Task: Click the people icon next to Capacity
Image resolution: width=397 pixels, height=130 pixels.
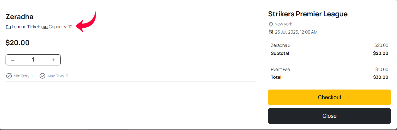Action: point(45,27)
